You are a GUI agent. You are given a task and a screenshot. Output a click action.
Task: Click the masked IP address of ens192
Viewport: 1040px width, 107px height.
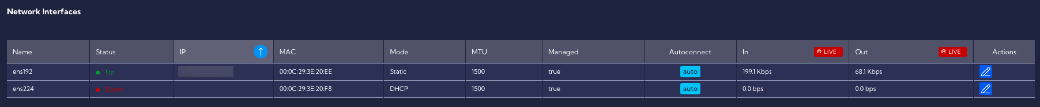(x=206, y=72)
